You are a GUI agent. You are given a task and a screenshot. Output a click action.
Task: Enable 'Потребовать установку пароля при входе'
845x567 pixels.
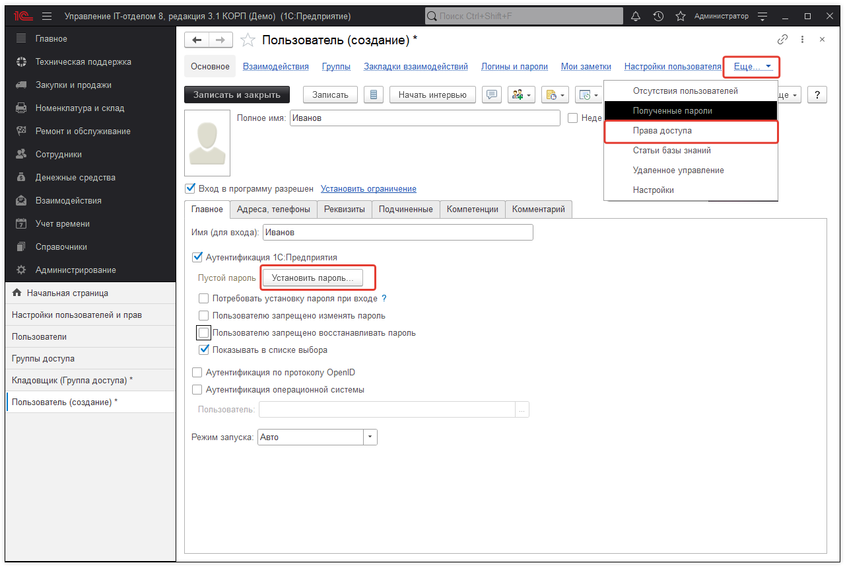[x=204, y=299]
